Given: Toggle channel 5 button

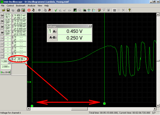Looking at the screenshot, I should click(2, 38).
